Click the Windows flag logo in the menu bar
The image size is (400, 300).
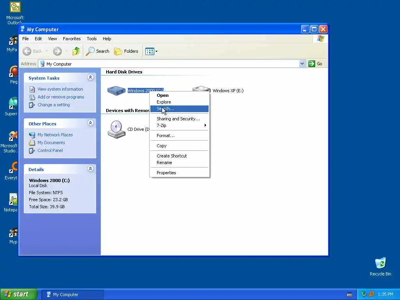(321, 39)
